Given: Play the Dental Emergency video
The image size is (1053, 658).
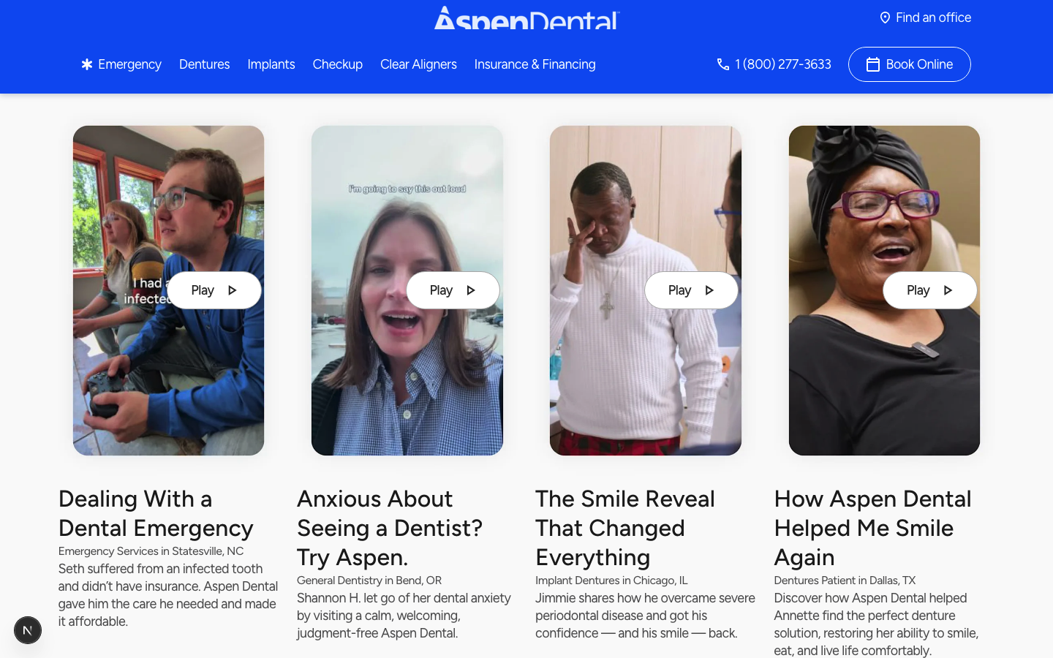Looking at the screenshot, I should (214, 290).
